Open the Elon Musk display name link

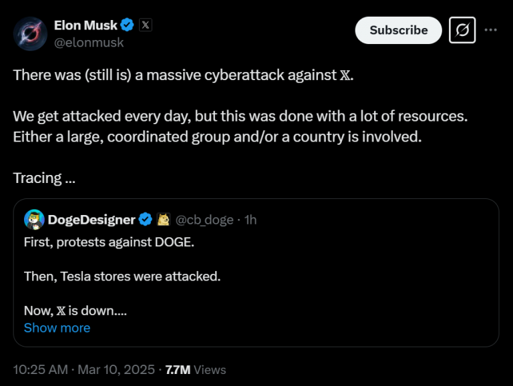pos(85,26)
